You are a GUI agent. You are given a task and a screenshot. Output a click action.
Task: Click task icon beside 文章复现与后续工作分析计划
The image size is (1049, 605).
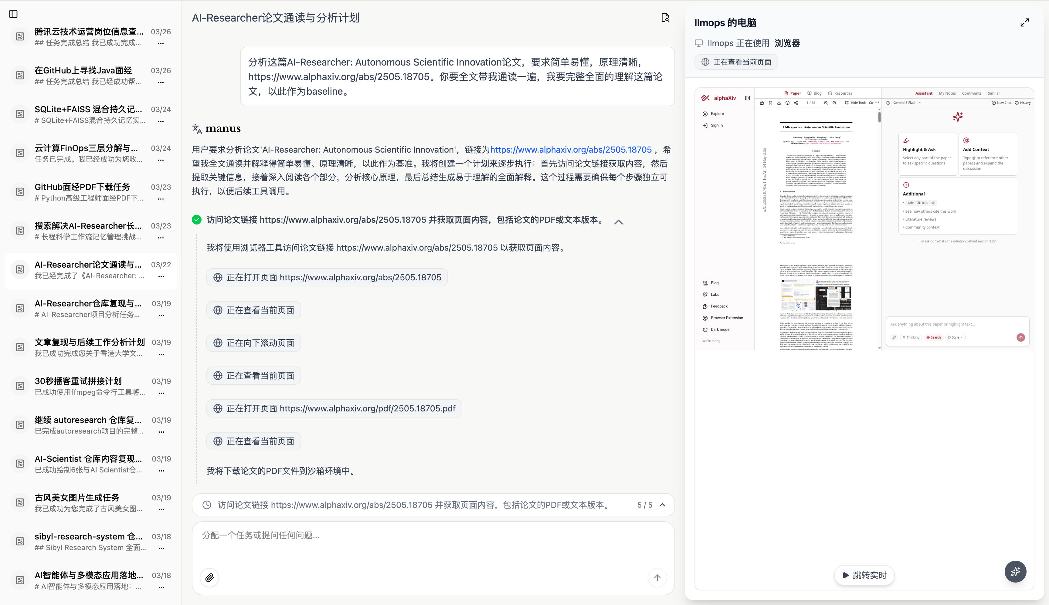pyautogui.click(x=20, y=347)
